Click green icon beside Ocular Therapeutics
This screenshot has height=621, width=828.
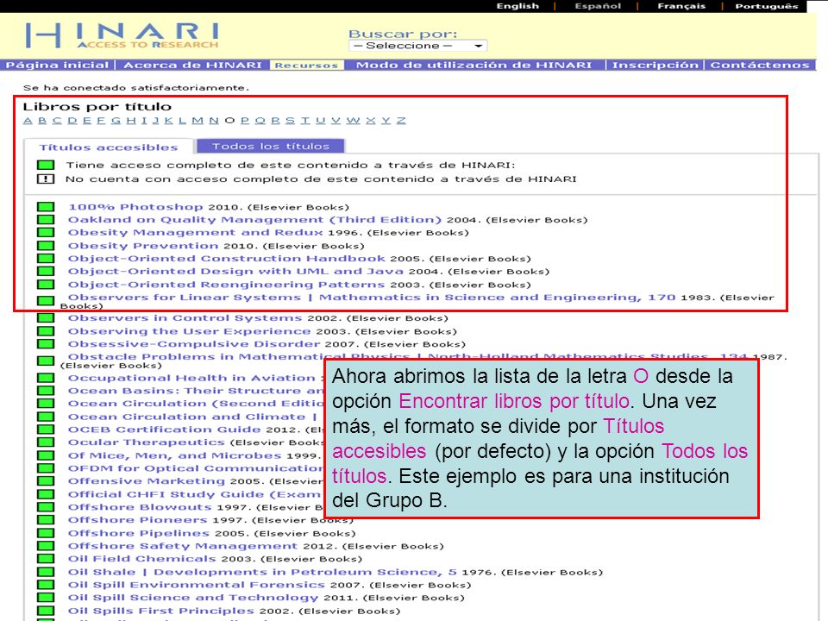pyautogui.click(x=46, y=442)
